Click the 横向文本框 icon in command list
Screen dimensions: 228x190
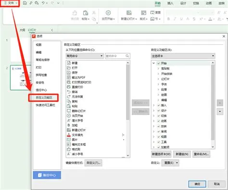point(69,144)
